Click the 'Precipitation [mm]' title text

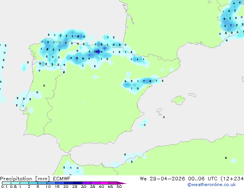pyautogui.click(x=25, y=179)
